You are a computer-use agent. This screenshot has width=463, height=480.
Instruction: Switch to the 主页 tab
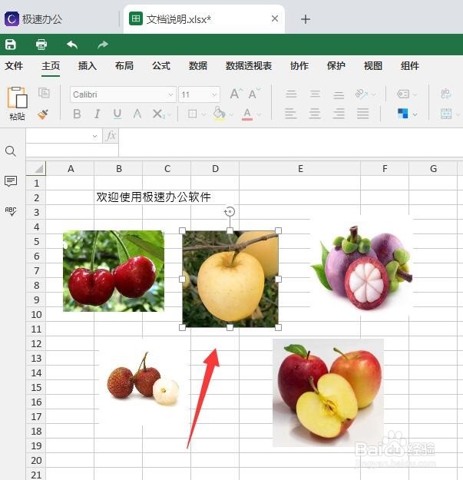coord(51,66)
